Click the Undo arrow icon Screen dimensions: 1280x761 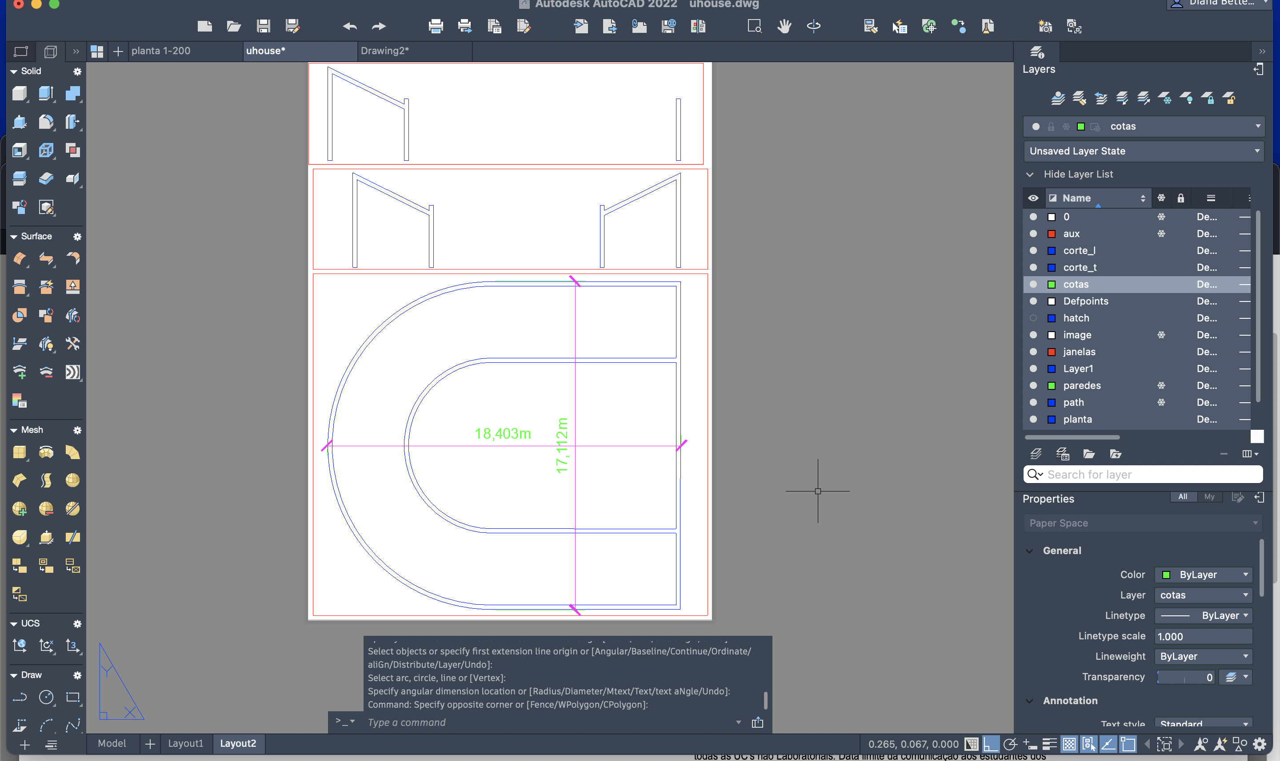[x=349, y=26]
